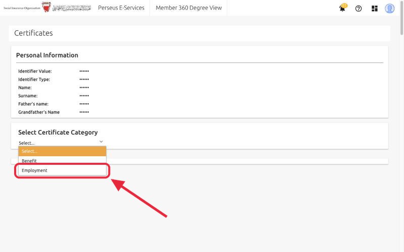Switch to Member 360 Degree View tab
This screenshot has width=404, height=252.
pyautogui.click(x=188, y=8)
